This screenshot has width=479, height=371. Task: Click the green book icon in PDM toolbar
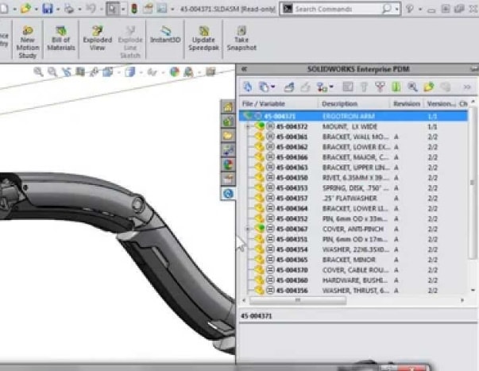point(396,87)
